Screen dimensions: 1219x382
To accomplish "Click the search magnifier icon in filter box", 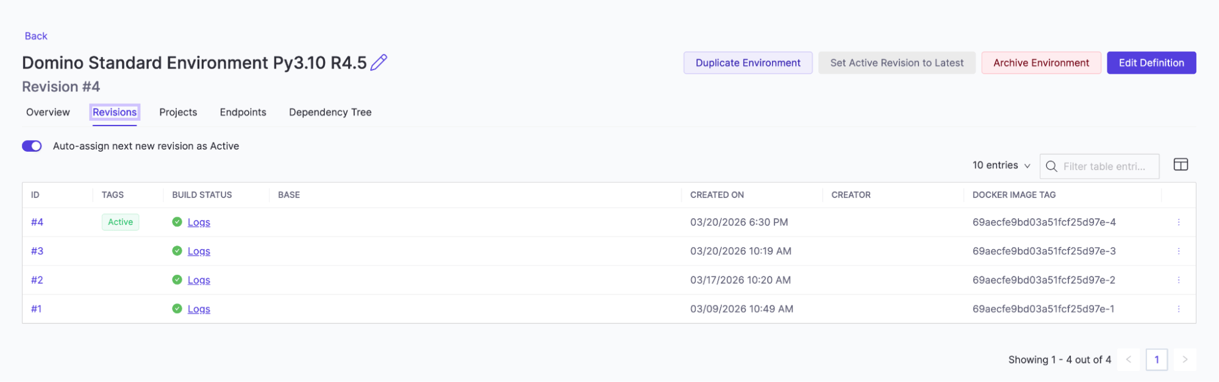I will (1051, 166).
